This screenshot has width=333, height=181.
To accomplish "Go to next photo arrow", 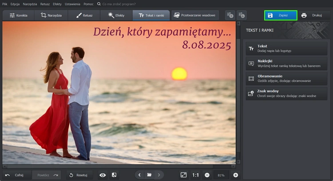I will coord(159,175).
